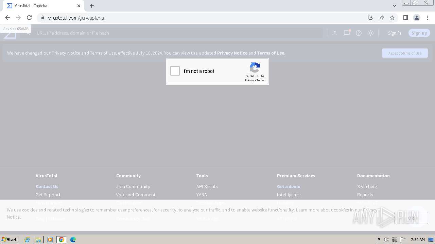435x244 pixels.
Task: Open reCAPTCHA Terms link
Action: 261,80
